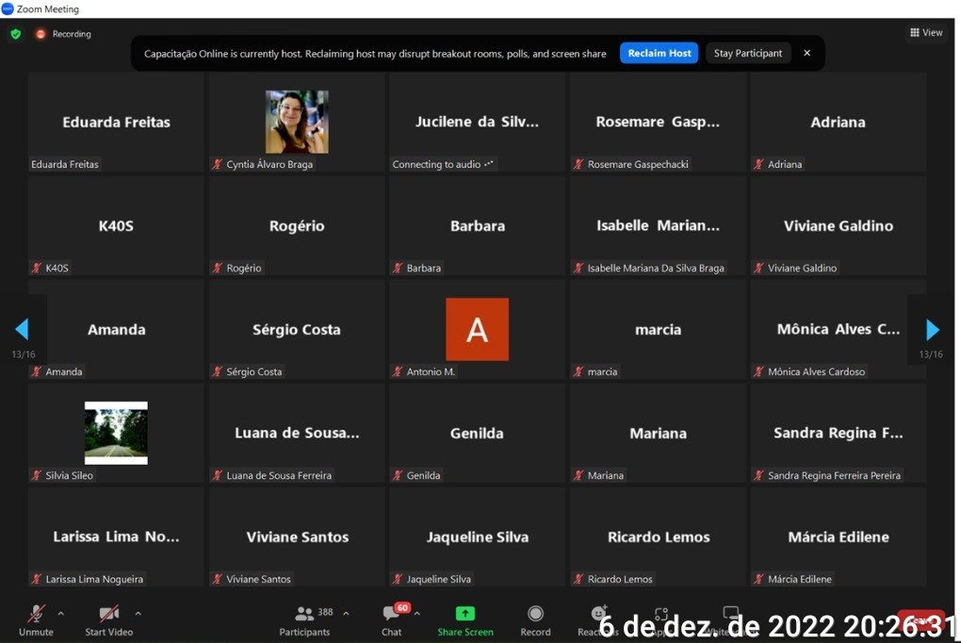The height and width of the screenshot is (643, 961).
Task: Click the green encryption shield icon
Action: [x=15, y=34]
